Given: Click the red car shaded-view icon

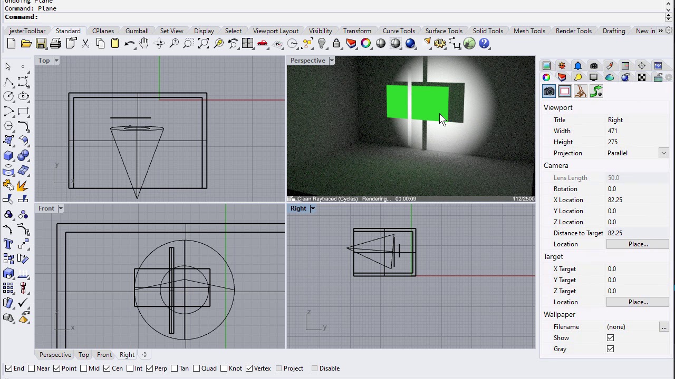Looking at the screenshot, I should (262, 44).
